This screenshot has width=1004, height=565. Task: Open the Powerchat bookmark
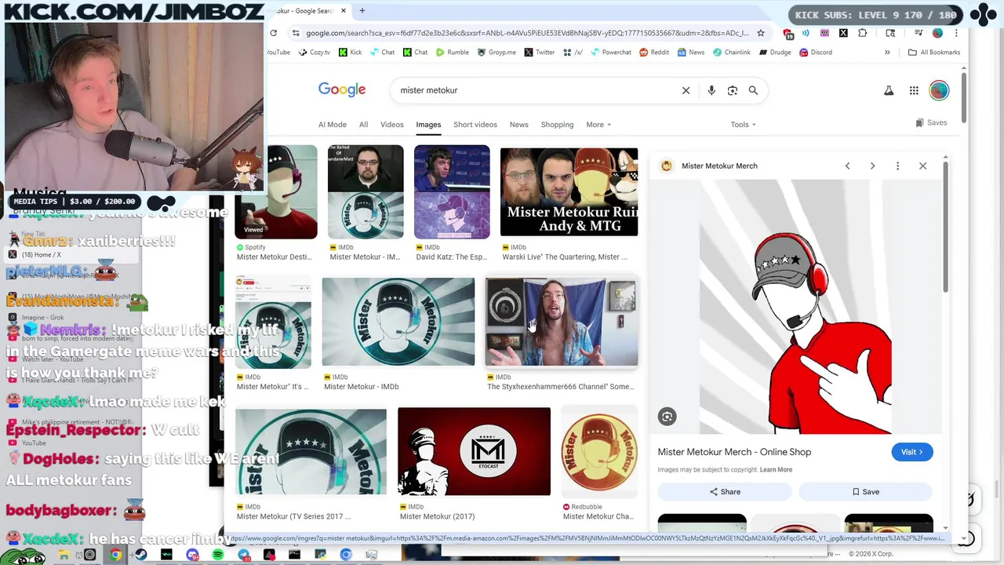coord(611,53)
